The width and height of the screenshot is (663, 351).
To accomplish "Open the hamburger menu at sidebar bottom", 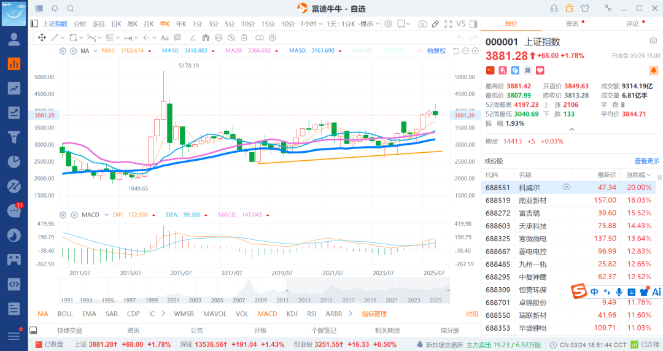I will coord(14,336).
